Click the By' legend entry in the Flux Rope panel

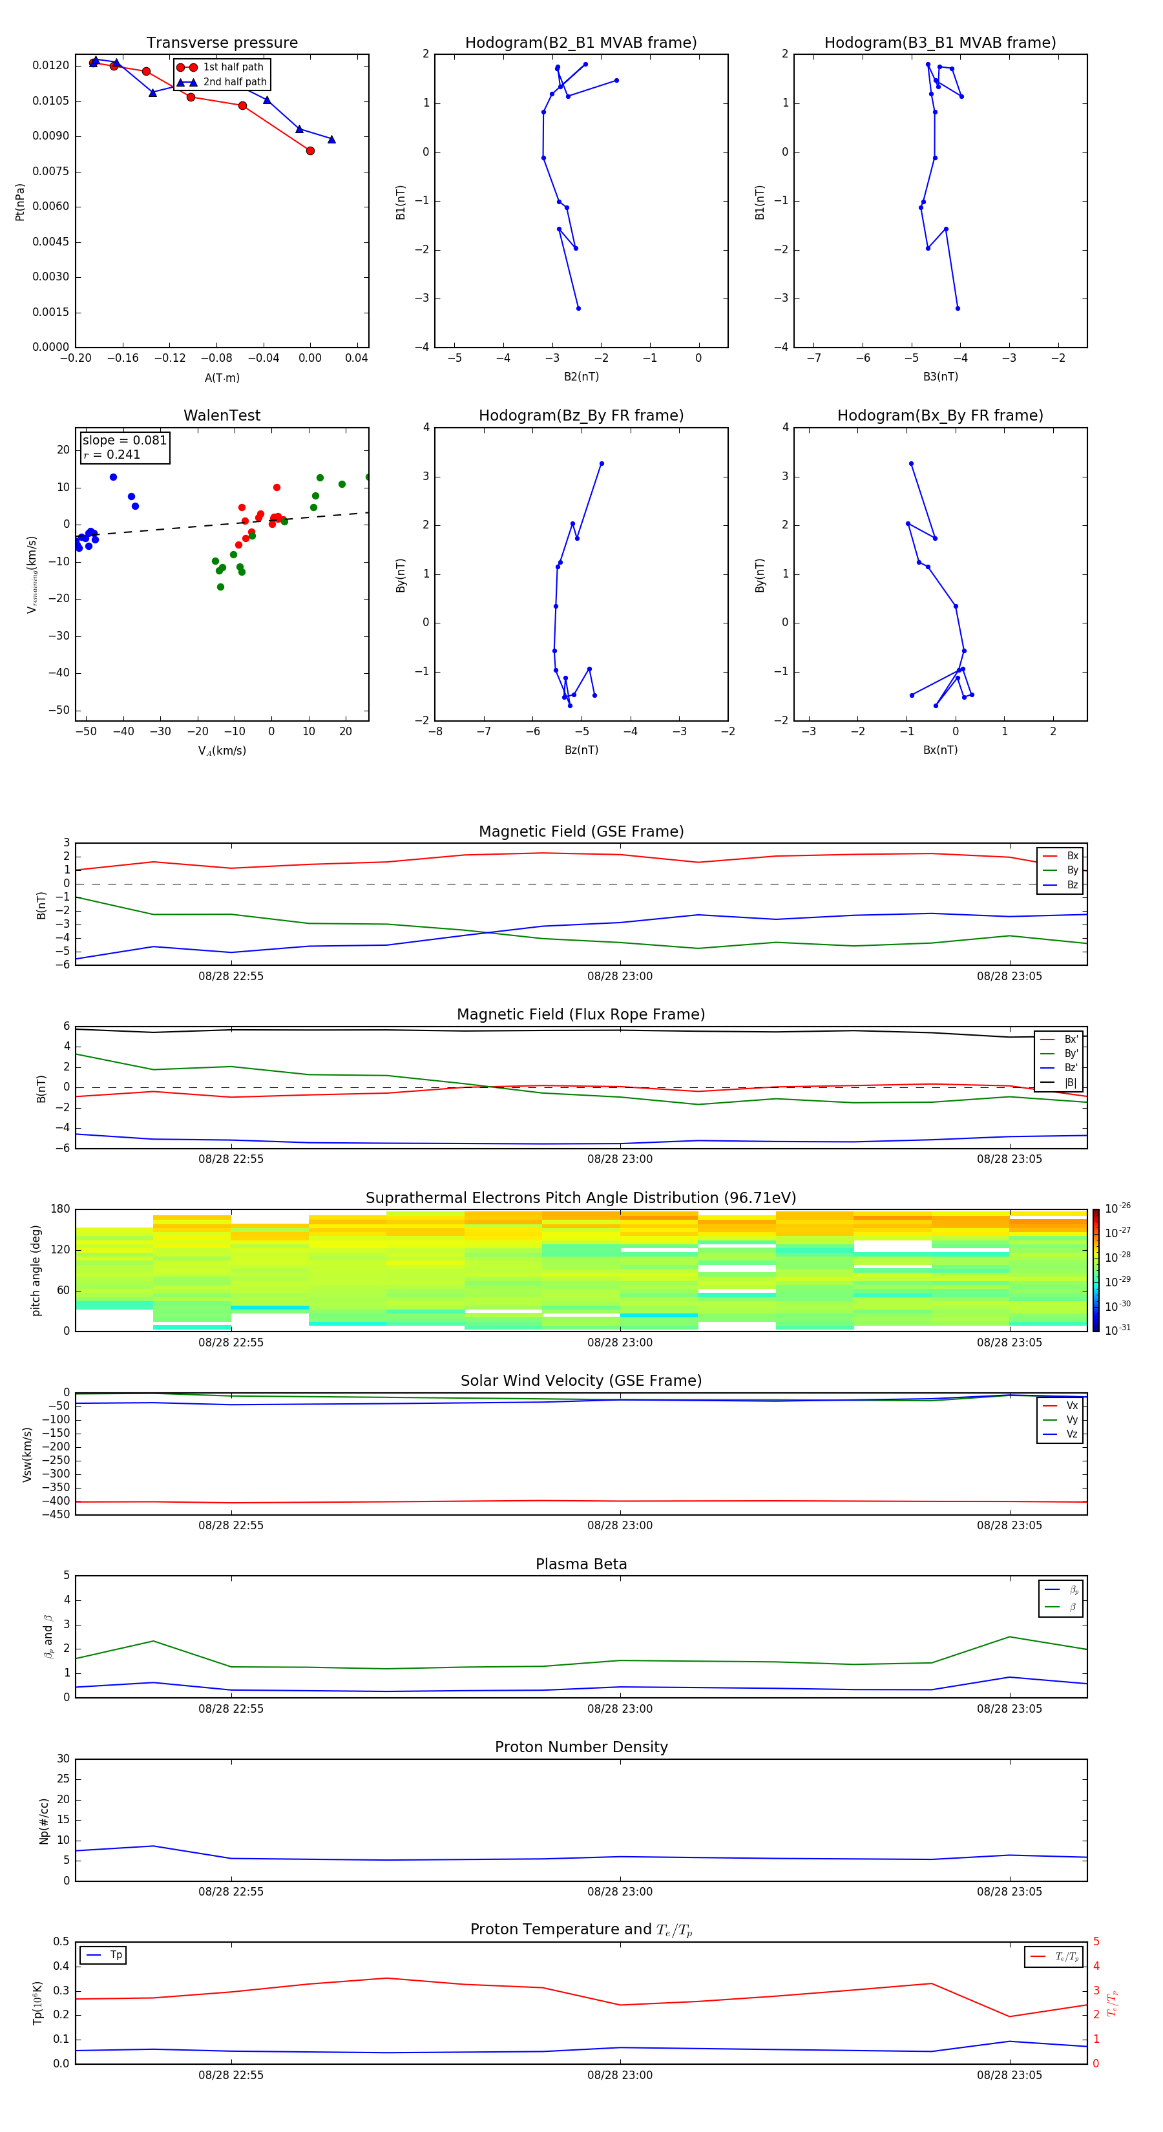[x=1059, y=1054]
